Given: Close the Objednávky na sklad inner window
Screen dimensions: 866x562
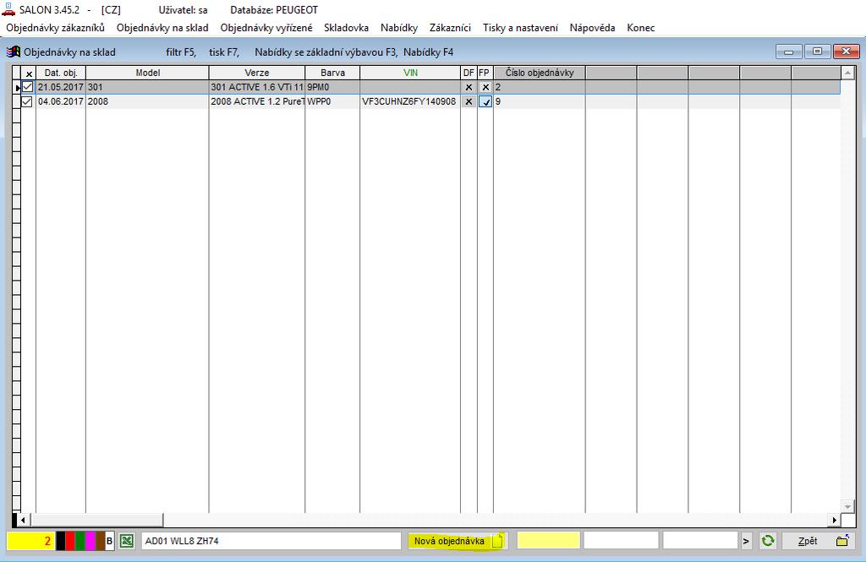Looking at the screenshot, I should [x=846, y=52].
